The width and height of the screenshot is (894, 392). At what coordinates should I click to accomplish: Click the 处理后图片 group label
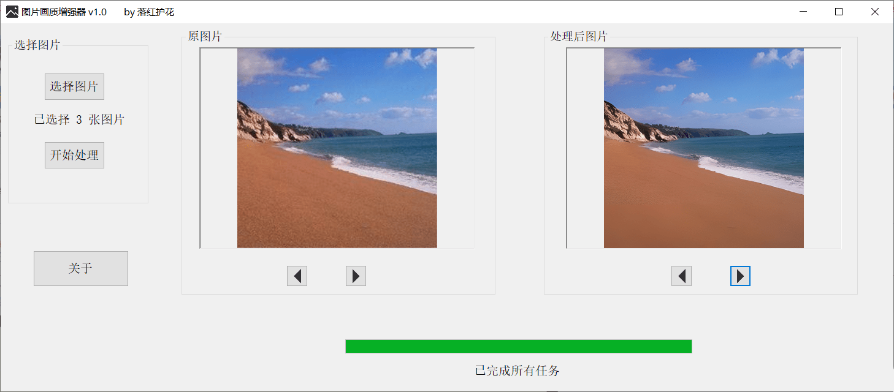click(579, 36)
